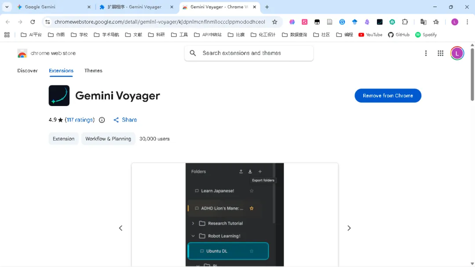The height and width of the screenshot is (267, 475).
Task: Open the 作图 bookmark folder
Action: pyautogui.click(x=56, y=35)
